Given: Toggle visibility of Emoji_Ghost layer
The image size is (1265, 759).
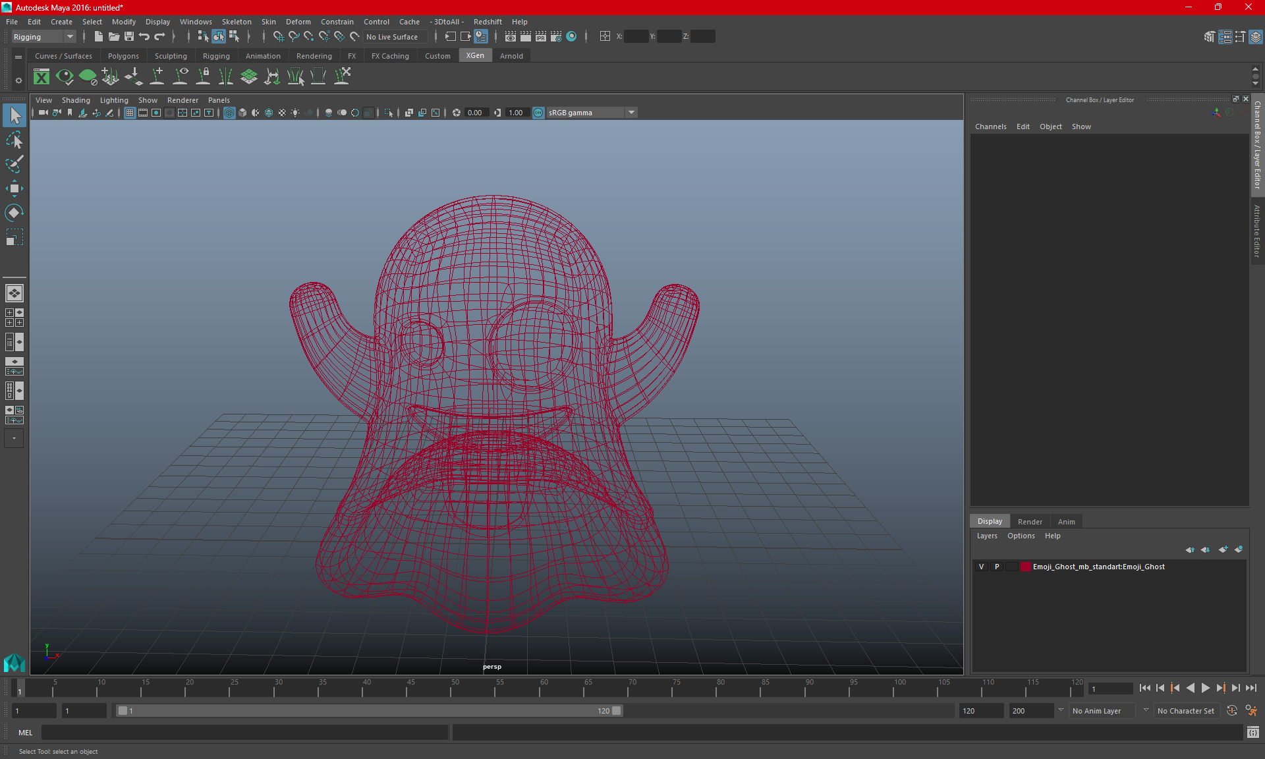Looking at the screenshot, I should (x=981, y=567).
